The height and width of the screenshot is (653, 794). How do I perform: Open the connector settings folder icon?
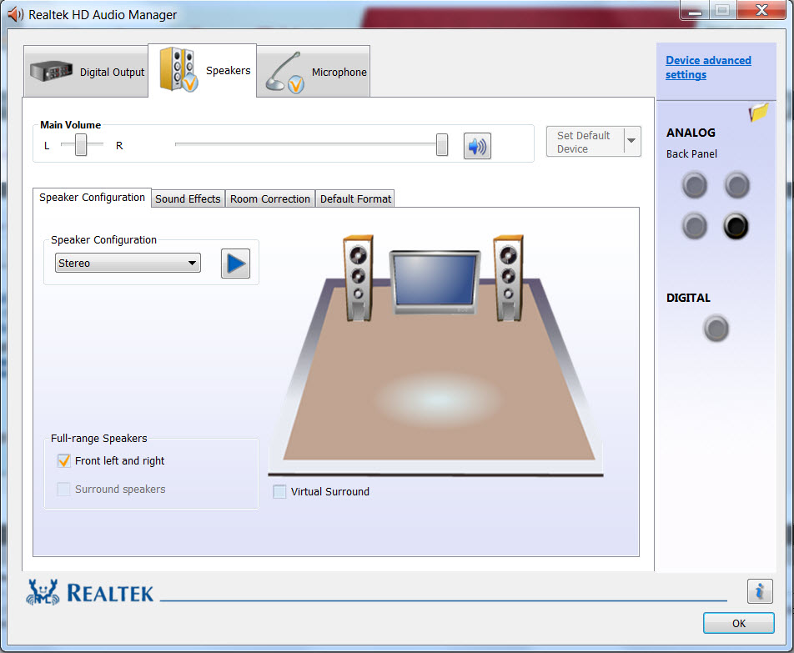coord(759,112)
